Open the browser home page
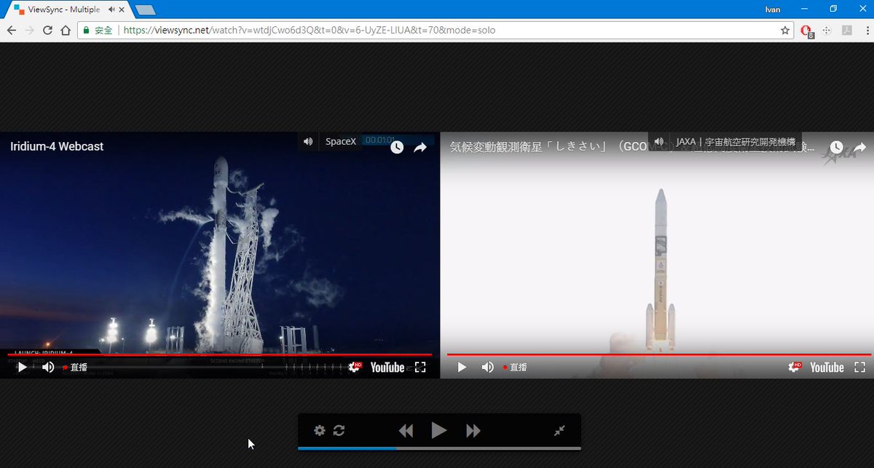 [x=66, y=31]
